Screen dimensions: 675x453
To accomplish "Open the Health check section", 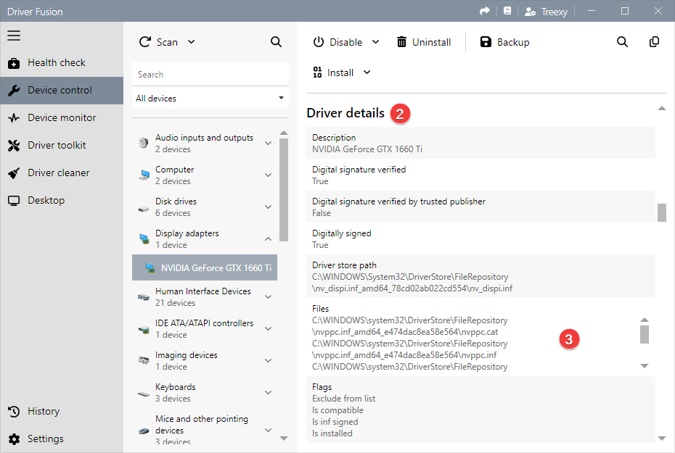I will coord(62,63).
